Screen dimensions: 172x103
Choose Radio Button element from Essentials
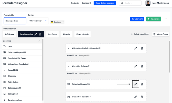coord(13,82)
